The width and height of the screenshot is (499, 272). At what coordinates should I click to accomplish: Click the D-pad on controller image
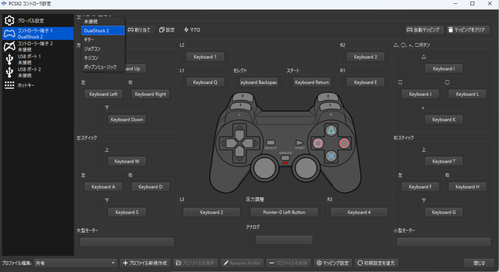pos(239,143)
